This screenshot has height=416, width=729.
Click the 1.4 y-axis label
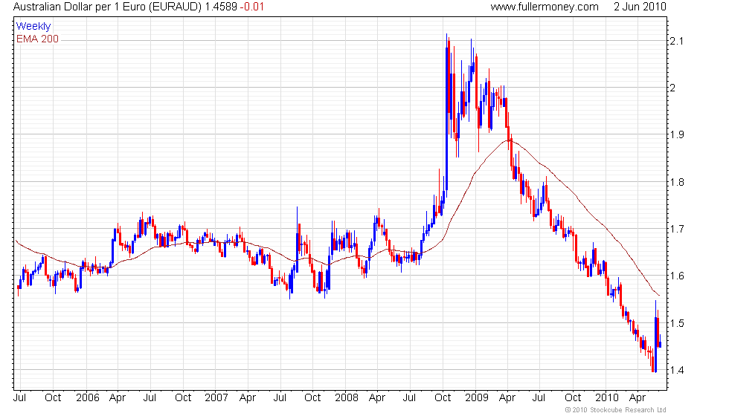point(676,371)
